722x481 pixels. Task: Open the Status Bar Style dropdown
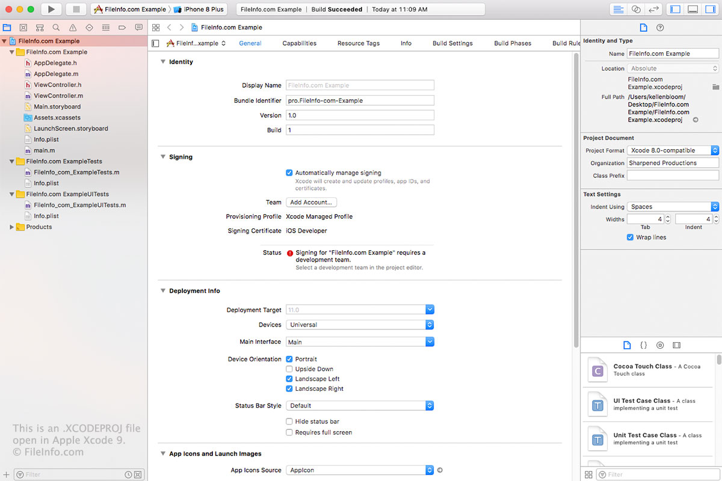[x=360, y=406]
